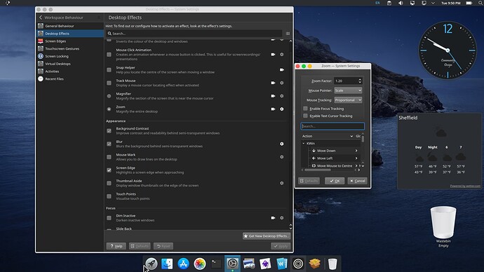The height and width of the screenshot is (272, 484).
Task: Open the trash icon in the dock
Action: point(332,264)
